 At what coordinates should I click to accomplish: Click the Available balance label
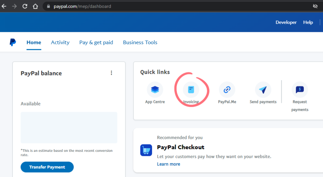(31, 104)
